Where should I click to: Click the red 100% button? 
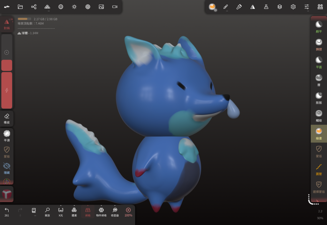click(x=128, y=212)
